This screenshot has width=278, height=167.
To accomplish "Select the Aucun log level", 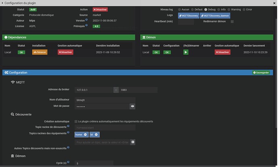I will point(179,10).
